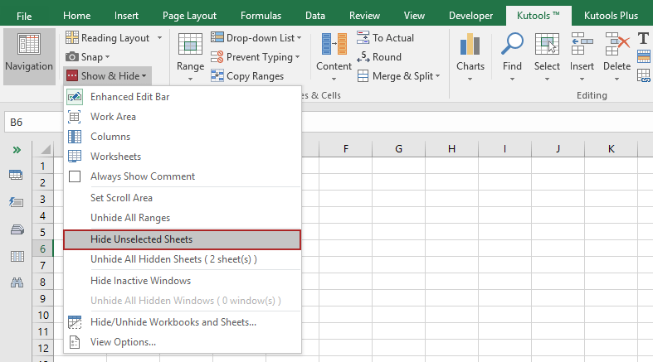This screenshot has width=653, height=362.
Task: Expand the Snap dropdown arrow
Action: click(x=107, y=57)
